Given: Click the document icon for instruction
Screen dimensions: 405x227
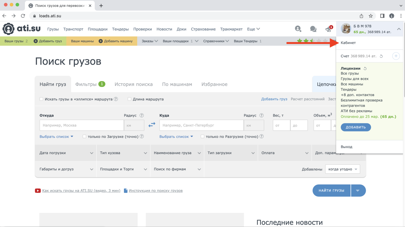Looking at the screenshot, I should pos(126,190).
